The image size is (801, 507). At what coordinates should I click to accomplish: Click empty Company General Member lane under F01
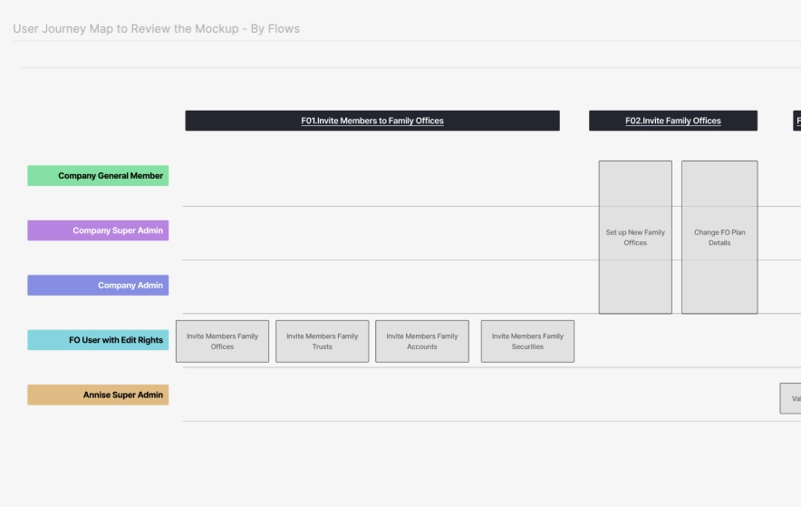pyautogui.click(x=372, y=177)
